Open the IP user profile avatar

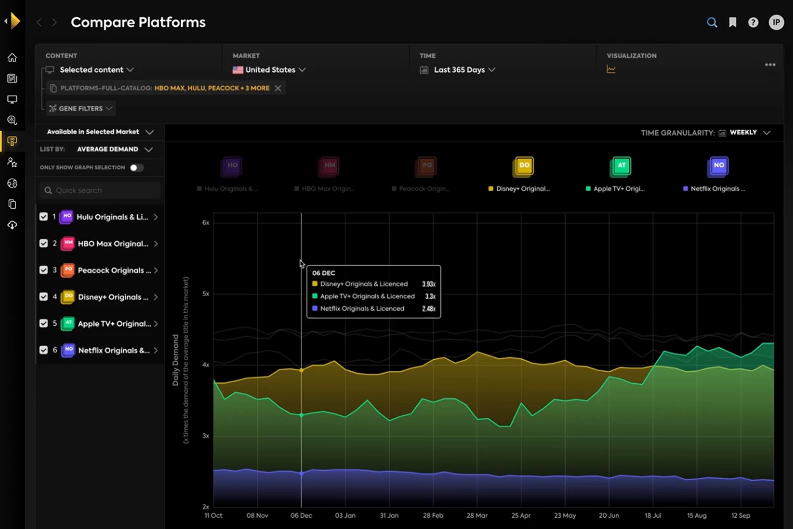coord(776,22)
